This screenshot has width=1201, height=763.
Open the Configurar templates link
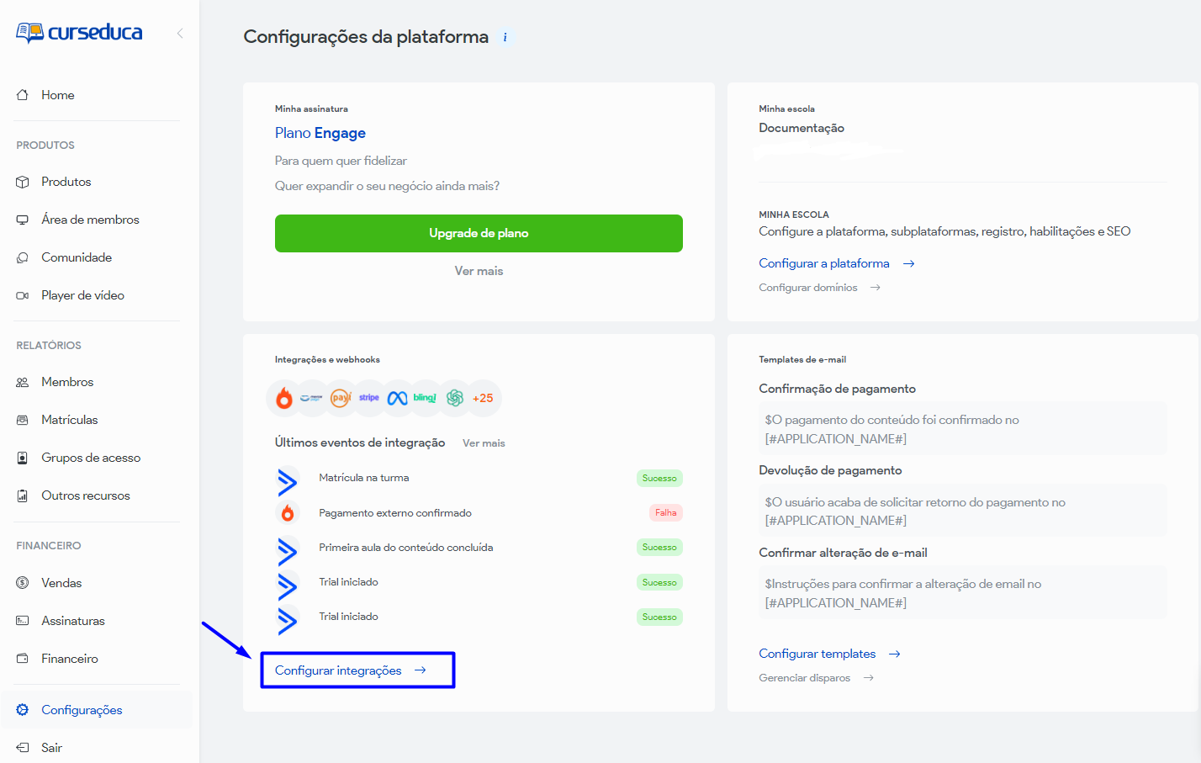817,654
